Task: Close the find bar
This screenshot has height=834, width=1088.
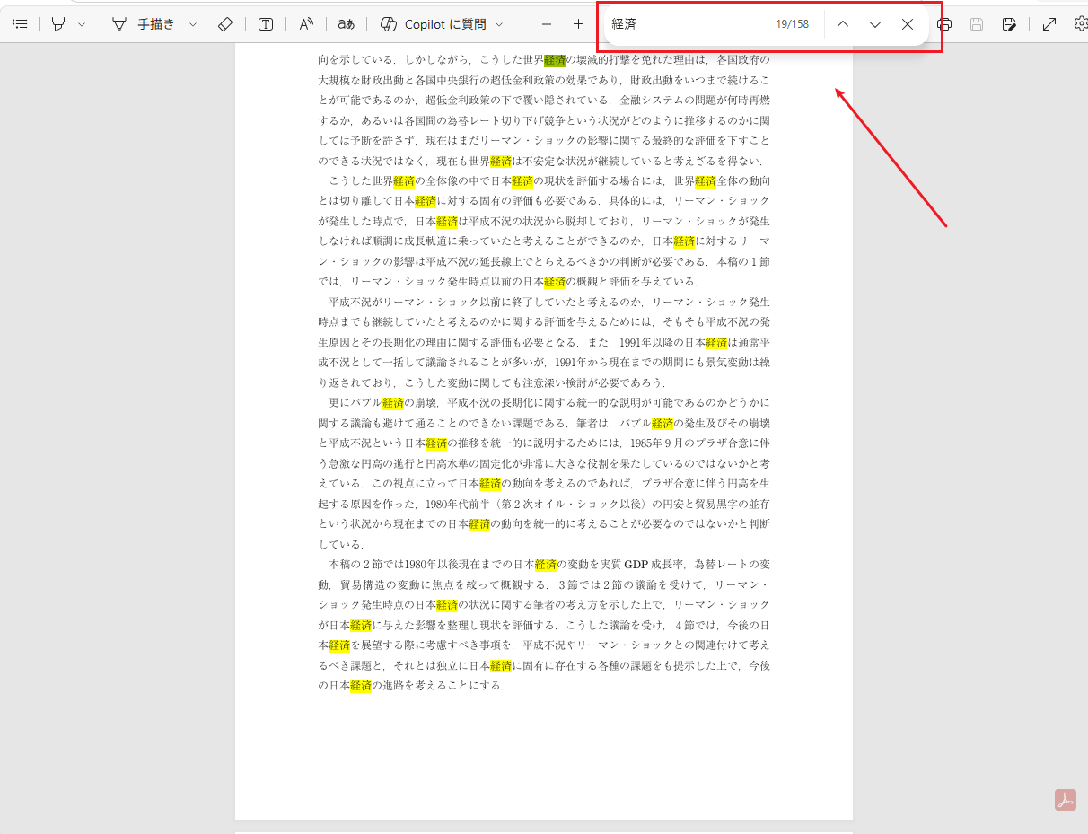Action: point(908,24)
